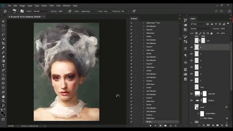Add a layer style with fx icon

pyautogui.click(x=204, y=125)
